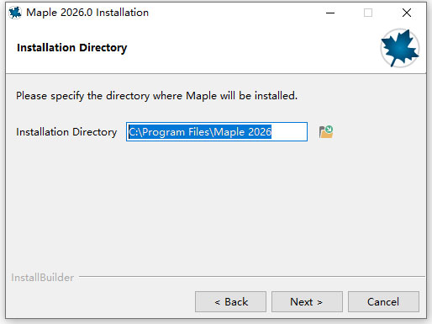Cancel the Maple installation

click(383, 302)
